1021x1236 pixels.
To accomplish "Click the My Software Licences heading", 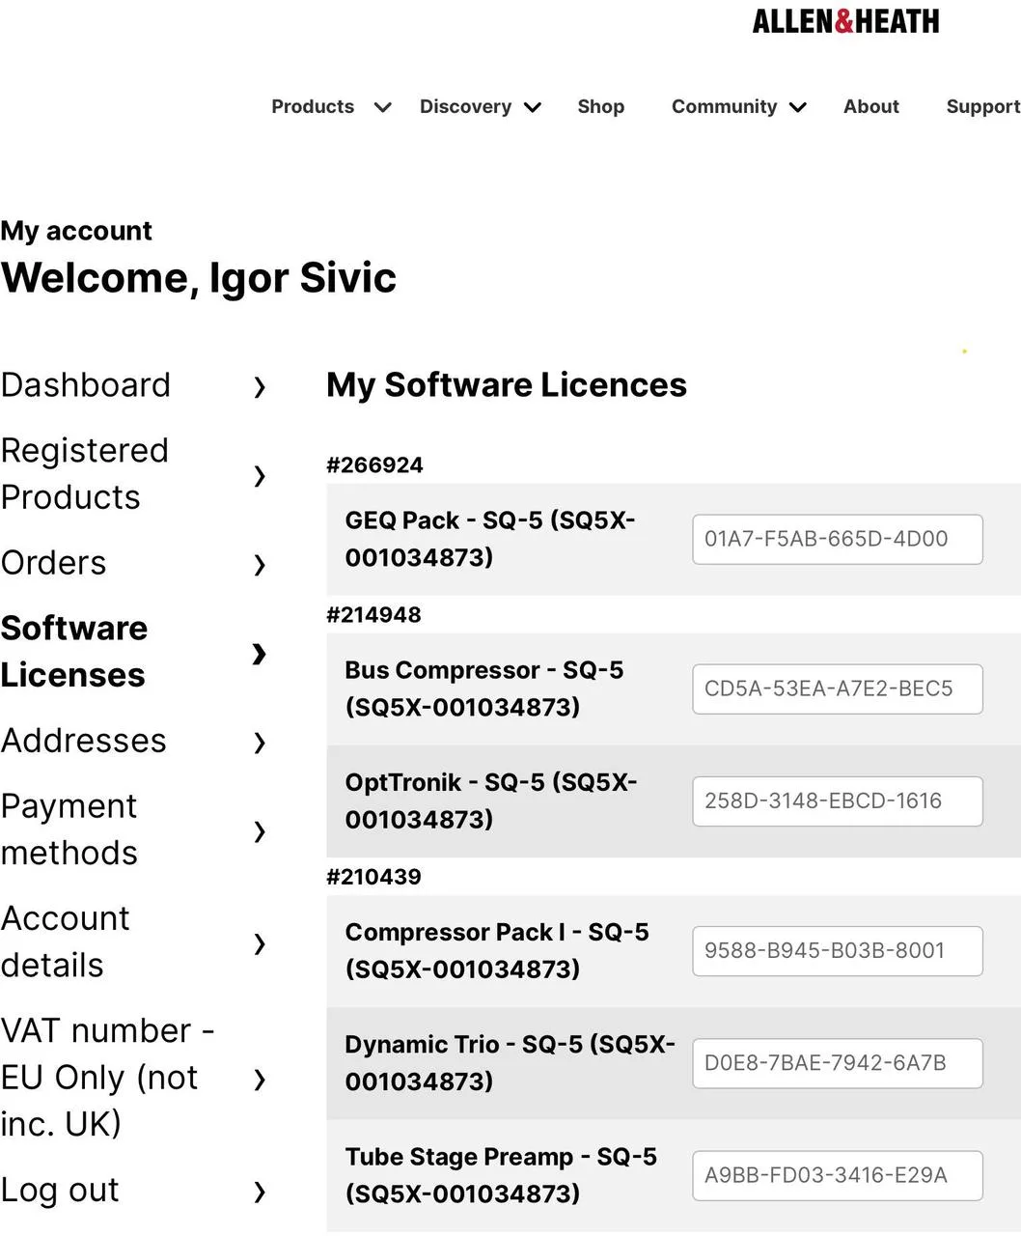I will pyautogui.click(x=507, y=384).
